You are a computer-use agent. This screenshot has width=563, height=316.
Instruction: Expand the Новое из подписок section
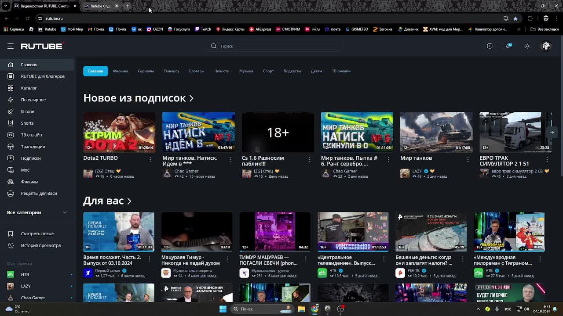138,98
